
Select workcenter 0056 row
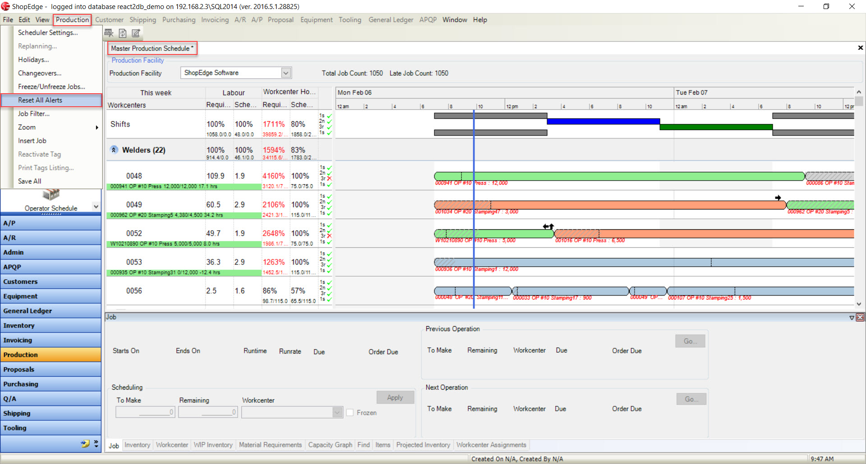pyautogui.click(x=219, y=291)
